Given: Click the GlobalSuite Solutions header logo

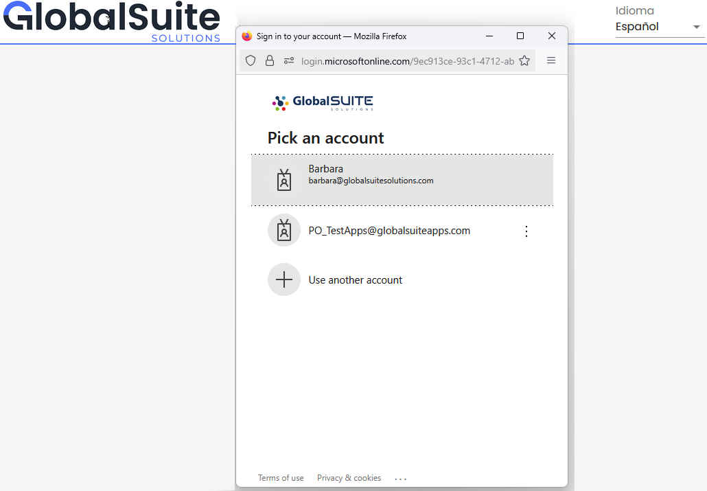Looking at the screenshot, I should point(111,22).
